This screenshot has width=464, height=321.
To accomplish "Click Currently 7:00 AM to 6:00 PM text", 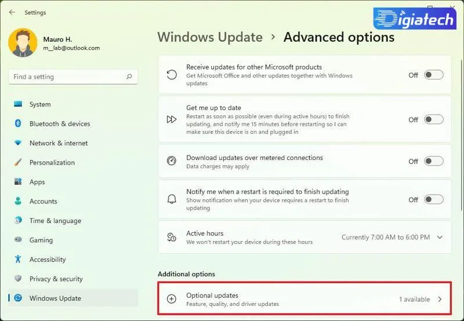I will coord(386,237).
